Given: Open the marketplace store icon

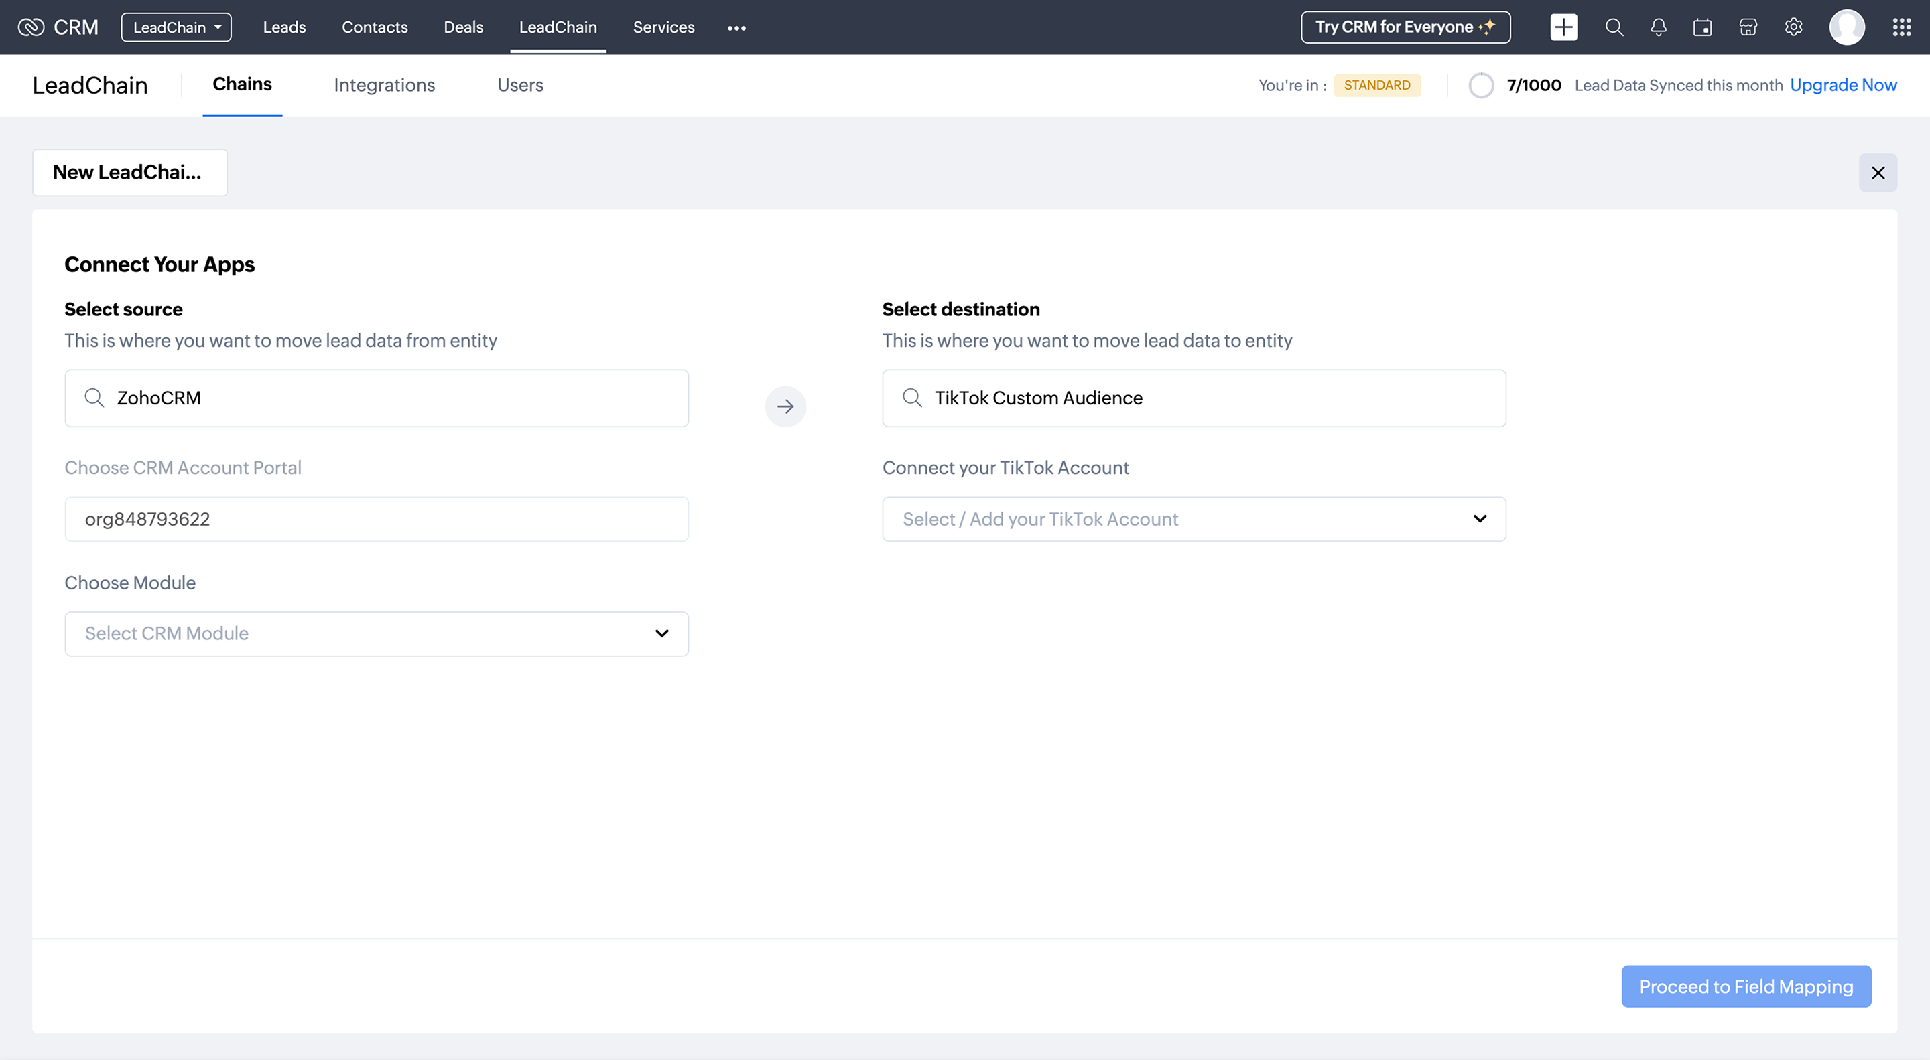Looking at the screenshot, I should [x=1748, y=27].
